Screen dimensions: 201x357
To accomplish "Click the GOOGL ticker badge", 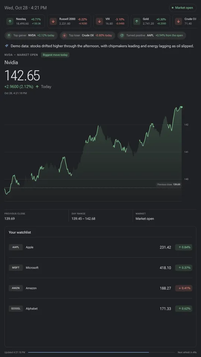I will point(16,309).
